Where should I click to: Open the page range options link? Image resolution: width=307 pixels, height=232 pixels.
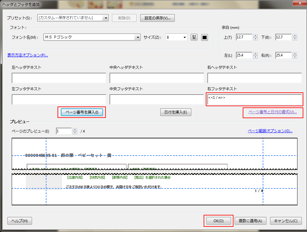pyautogui.click(x=270, y=131)
